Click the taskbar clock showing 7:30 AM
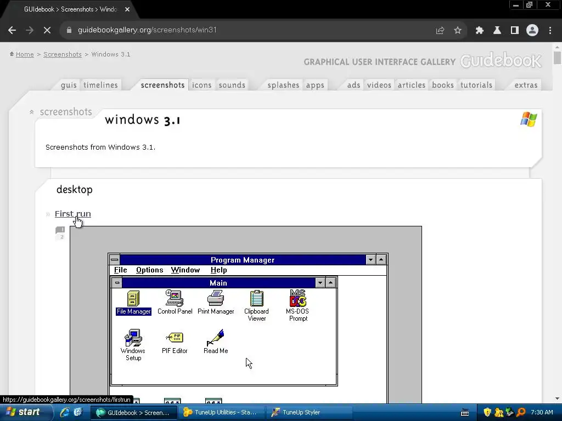The height and width of the screenshot is (421, 562). (x=542, y=412)
